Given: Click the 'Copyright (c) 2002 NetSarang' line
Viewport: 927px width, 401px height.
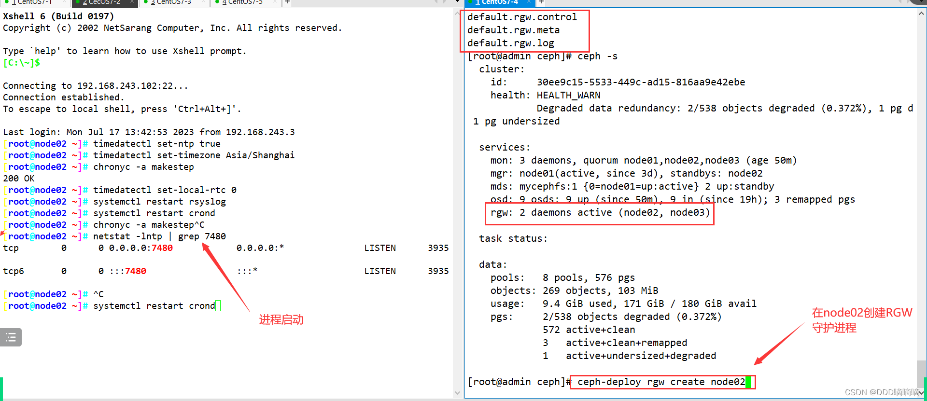Looking at the screenshot, I should 172,28.
